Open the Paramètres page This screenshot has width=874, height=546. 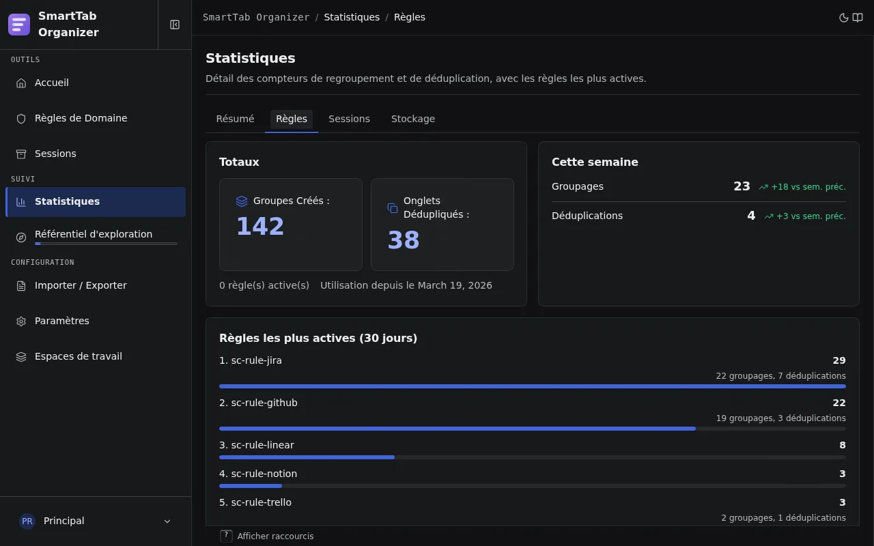pyautogui.click(x=96, y=321)
